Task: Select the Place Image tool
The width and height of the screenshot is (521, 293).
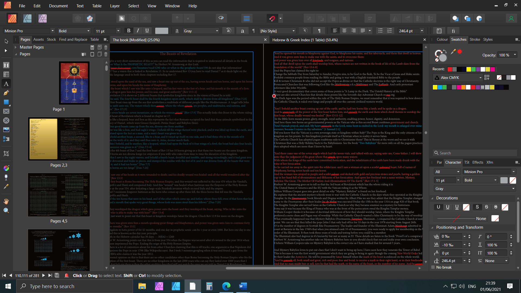Action: tap(6, 130)
